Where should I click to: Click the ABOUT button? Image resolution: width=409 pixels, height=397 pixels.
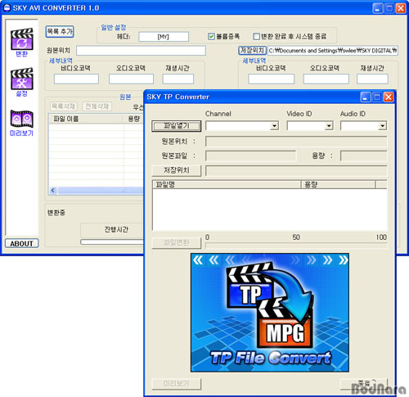pyautogui.click(x=22, y=243)
